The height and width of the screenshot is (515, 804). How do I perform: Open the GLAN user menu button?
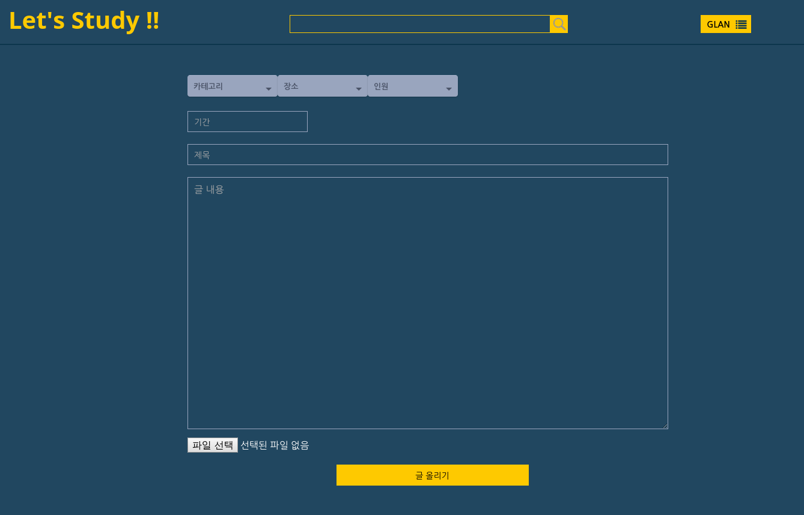click(725, 24)
